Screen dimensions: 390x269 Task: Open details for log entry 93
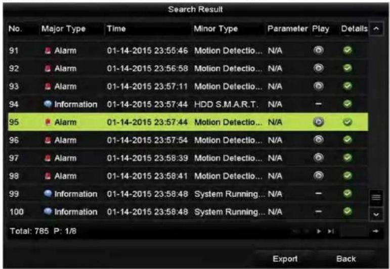point(348,86)
